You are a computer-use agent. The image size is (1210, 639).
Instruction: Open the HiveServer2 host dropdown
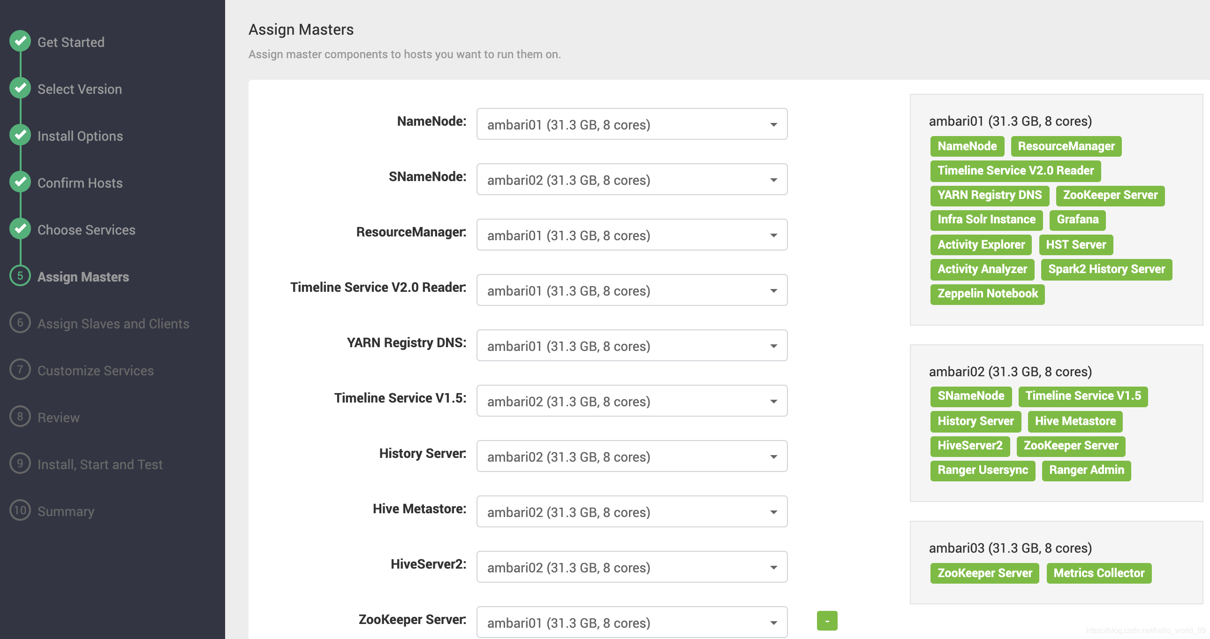(632, 567)
